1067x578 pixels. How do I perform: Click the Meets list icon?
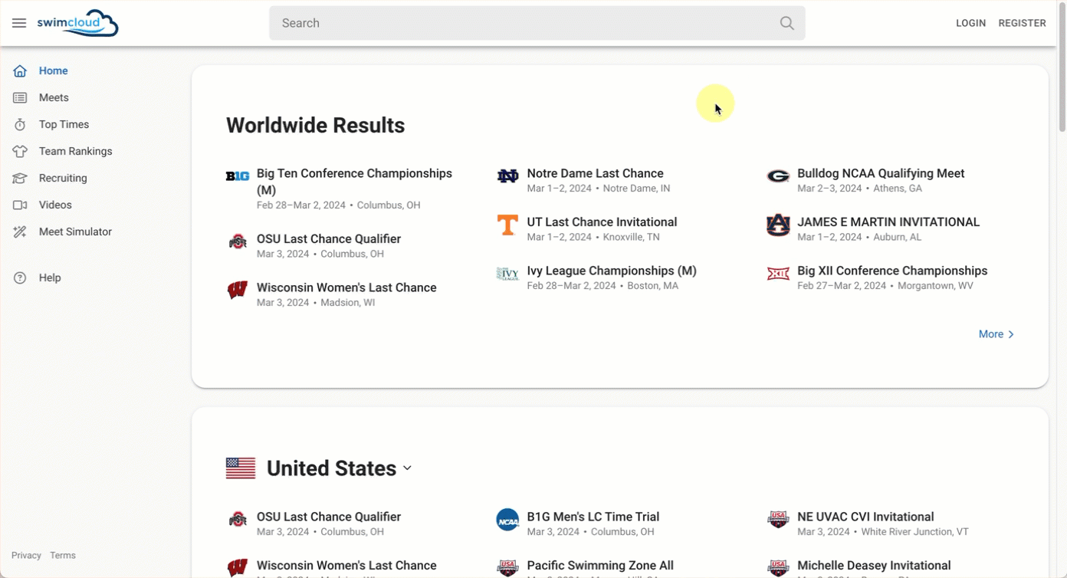point(20,97)
